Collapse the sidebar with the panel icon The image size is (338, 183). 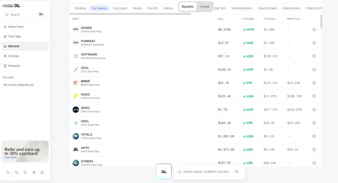(x=42, y=172)
